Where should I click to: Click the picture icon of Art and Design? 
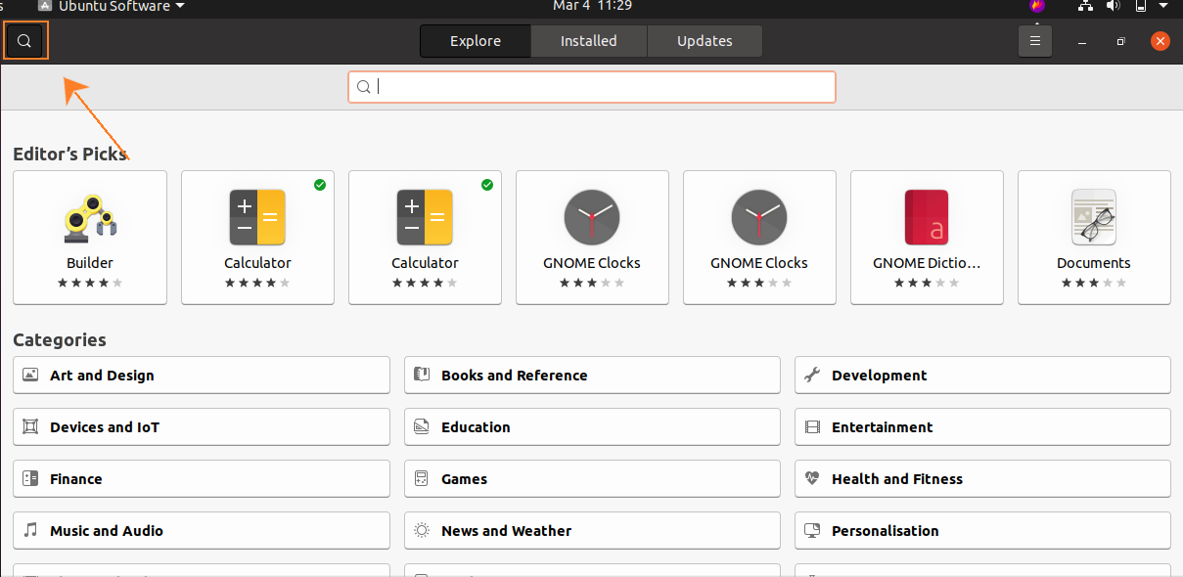[30, 375]
